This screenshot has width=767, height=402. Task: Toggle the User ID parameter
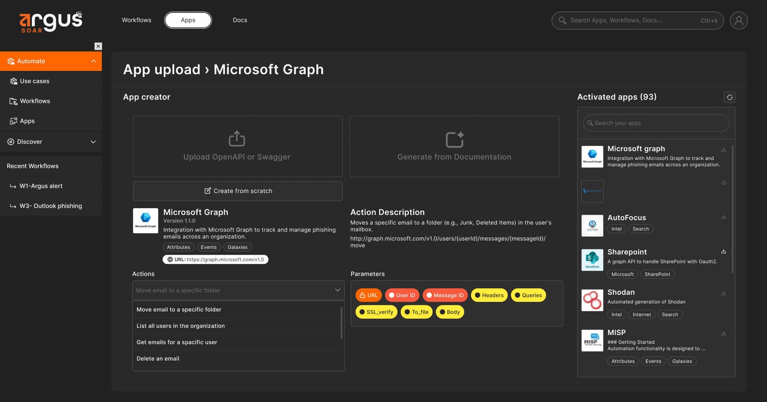402,295
